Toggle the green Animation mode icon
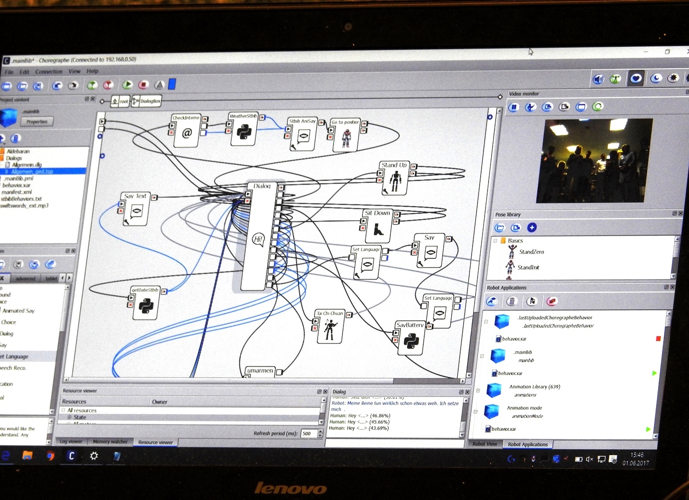 (616, 79)
